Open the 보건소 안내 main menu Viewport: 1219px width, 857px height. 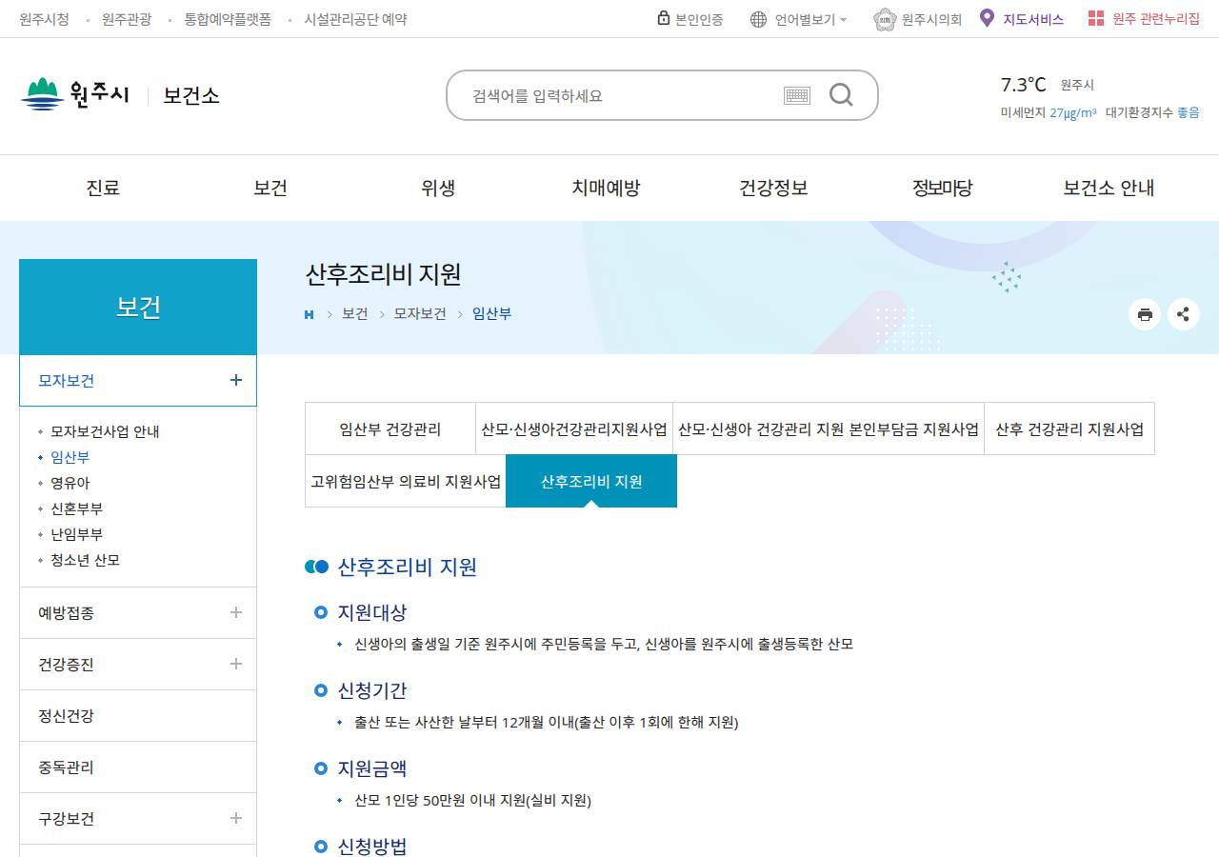click(x=1109, y=188)
